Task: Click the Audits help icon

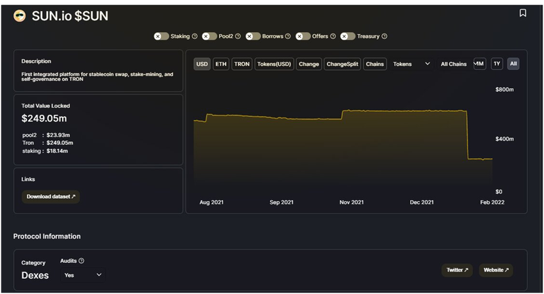Action: [x=81, y=261]
